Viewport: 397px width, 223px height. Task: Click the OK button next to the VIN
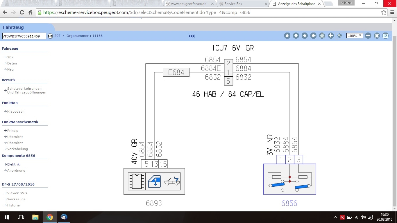[50, 36]
